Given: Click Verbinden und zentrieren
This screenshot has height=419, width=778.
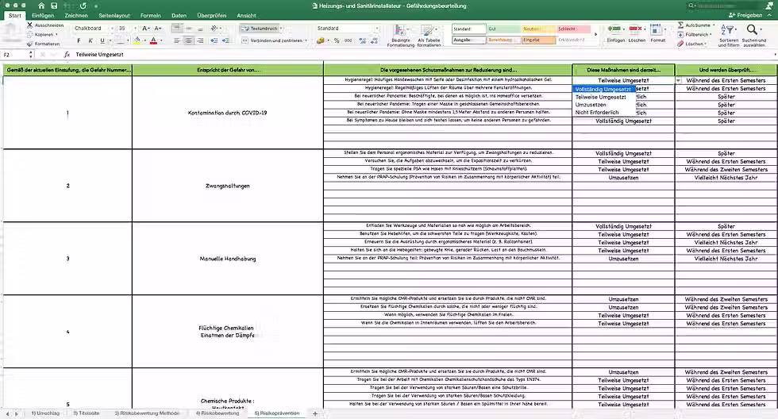Looking at the screenshot, I should click(274, 40).
